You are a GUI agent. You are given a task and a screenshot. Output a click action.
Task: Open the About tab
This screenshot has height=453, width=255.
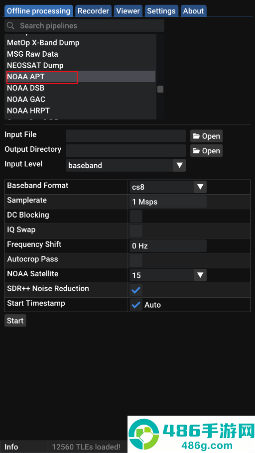point(193,11)
